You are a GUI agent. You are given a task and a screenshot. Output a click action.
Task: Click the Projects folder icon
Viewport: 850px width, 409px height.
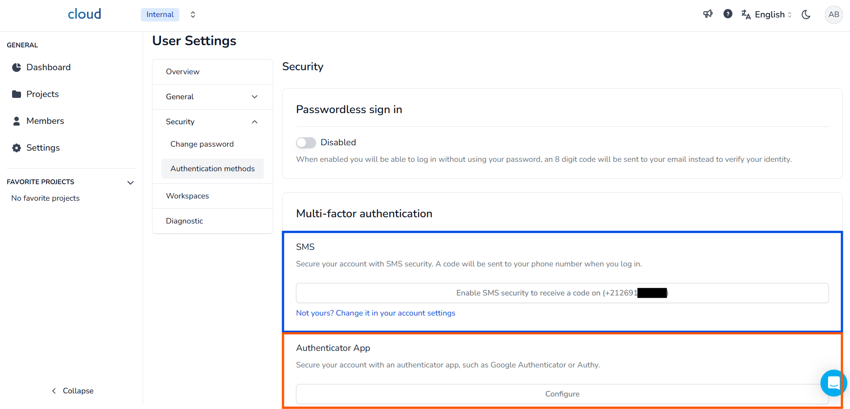point(17,94)
